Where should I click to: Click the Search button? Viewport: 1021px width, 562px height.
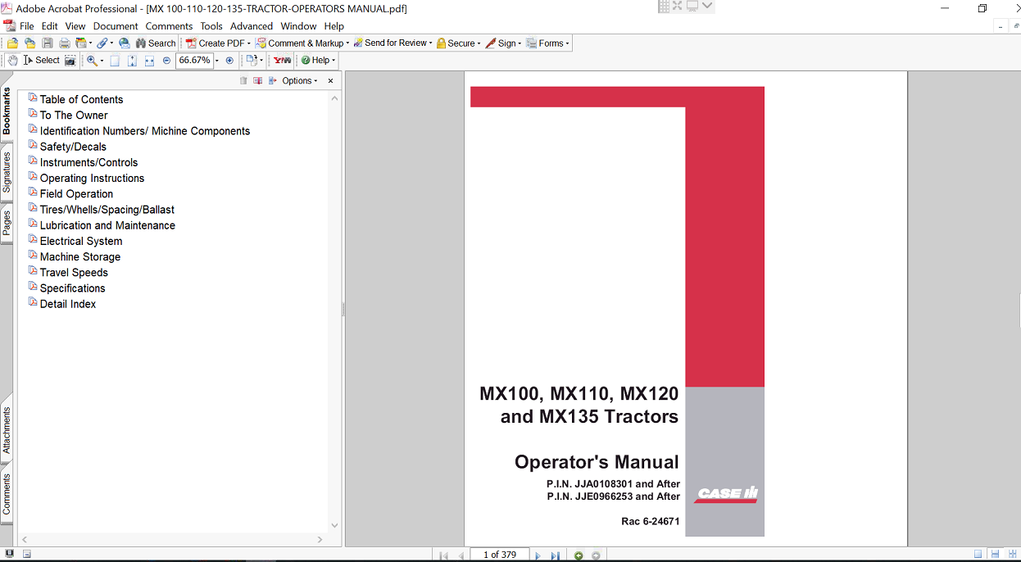tap(156, 43)
